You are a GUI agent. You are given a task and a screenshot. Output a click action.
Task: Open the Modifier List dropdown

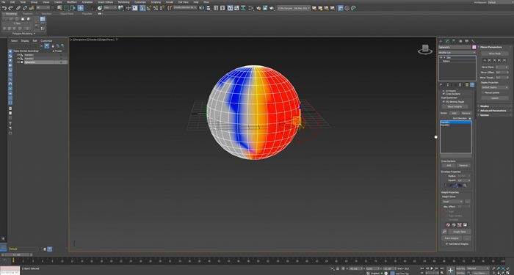pos(457,52)
